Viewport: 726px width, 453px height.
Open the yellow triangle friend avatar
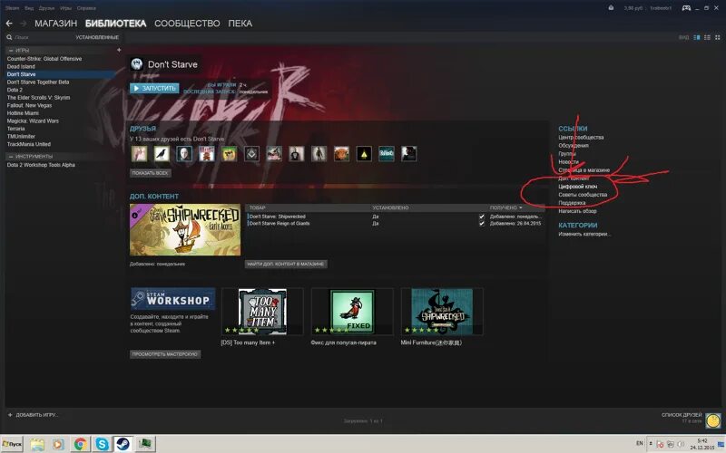point(364,154)
